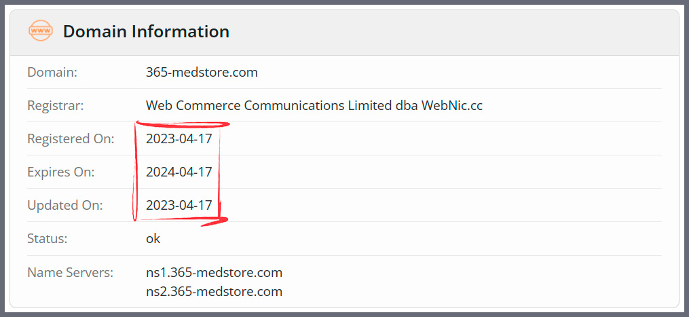
Task: Click the Registered On date 2023-04-17
Action: click(x=179, y=139)
